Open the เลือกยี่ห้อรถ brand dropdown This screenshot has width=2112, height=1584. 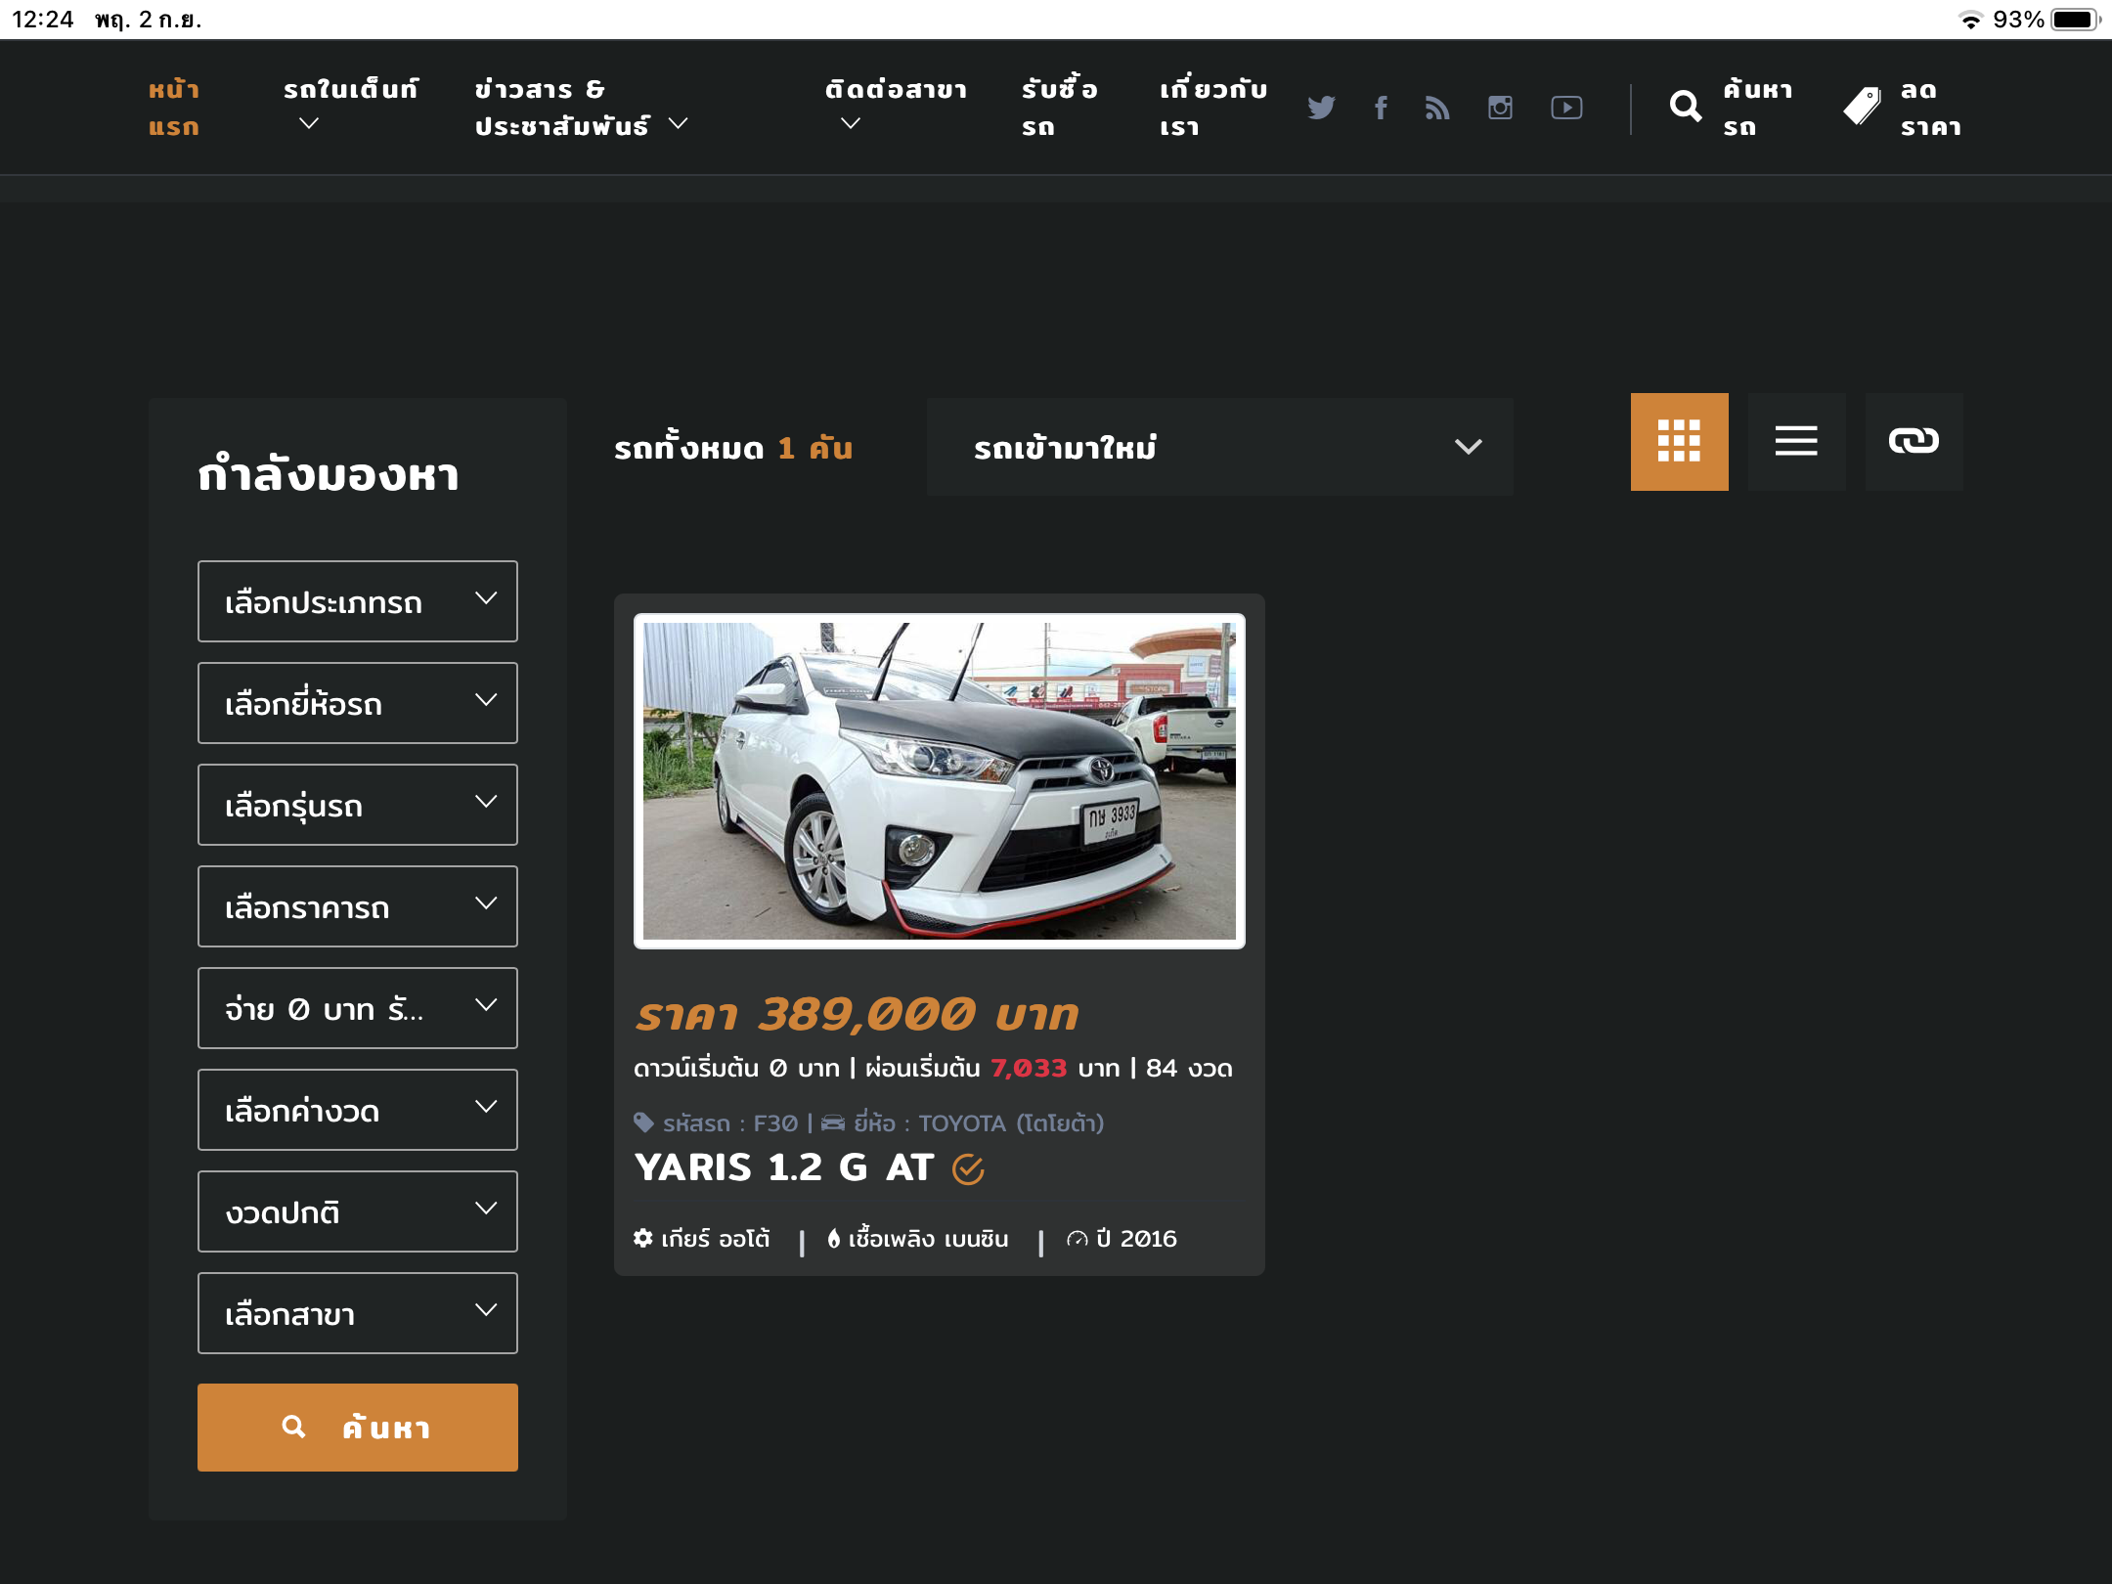click(x=357, y=703)
